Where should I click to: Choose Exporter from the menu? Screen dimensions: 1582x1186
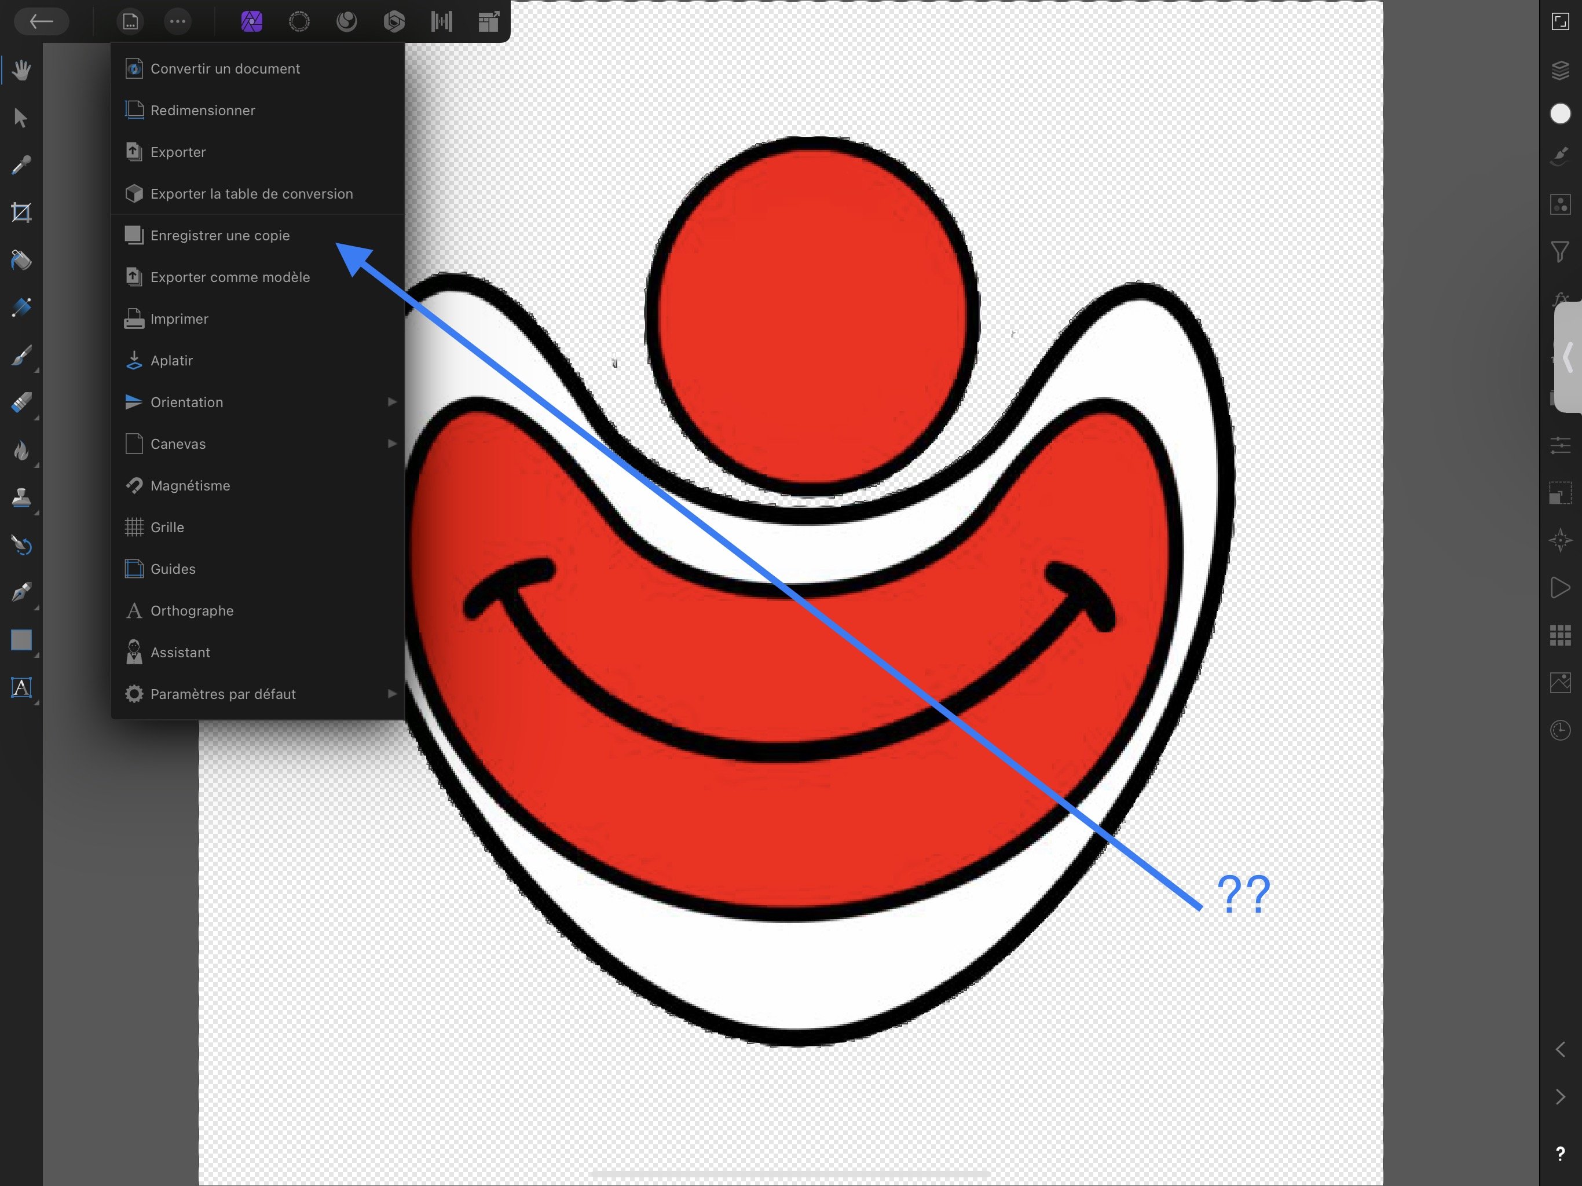(x=258, y=152)
